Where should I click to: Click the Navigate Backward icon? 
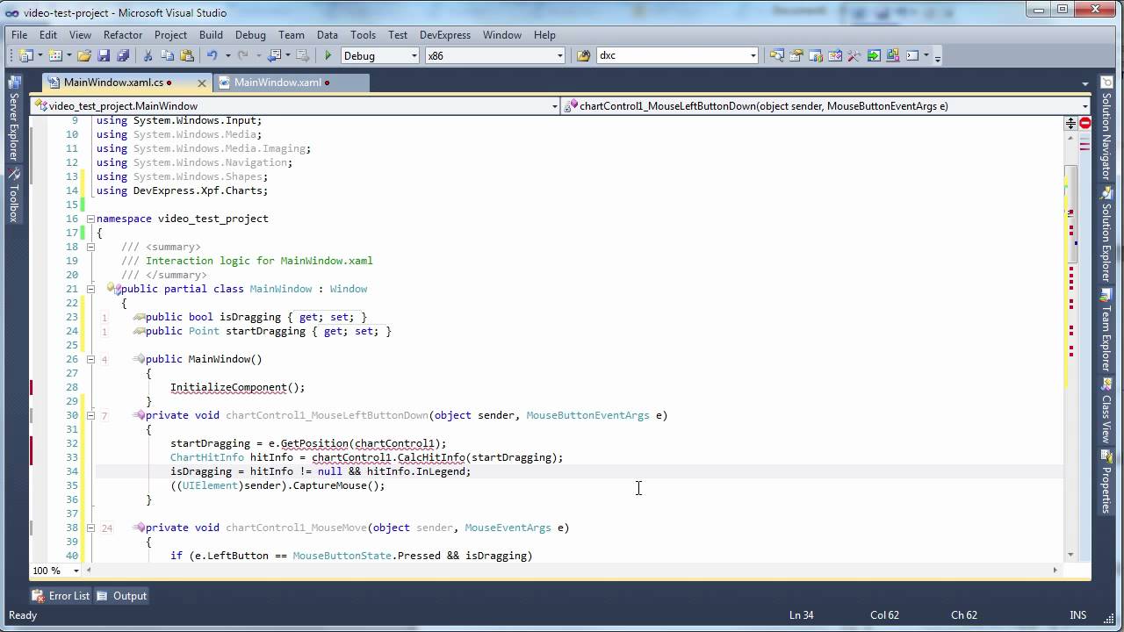(275, 55)
